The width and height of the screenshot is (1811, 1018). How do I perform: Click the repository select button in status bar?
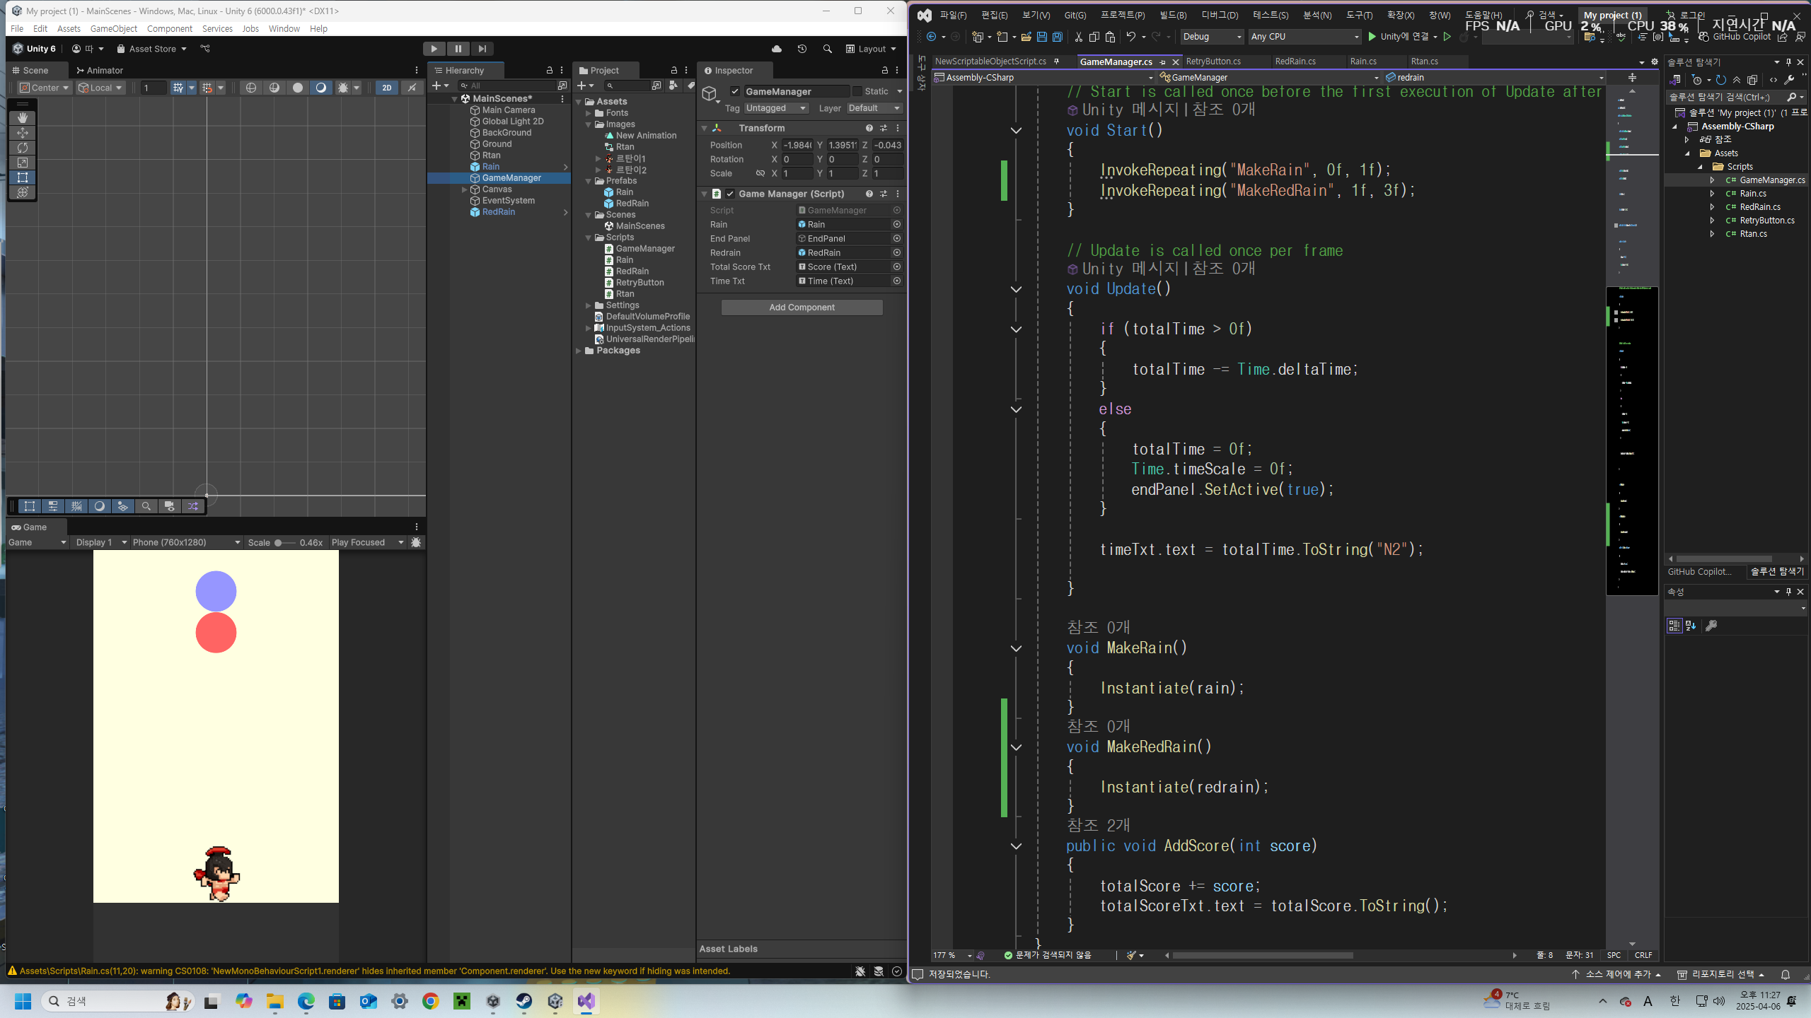coord(1721,974)
